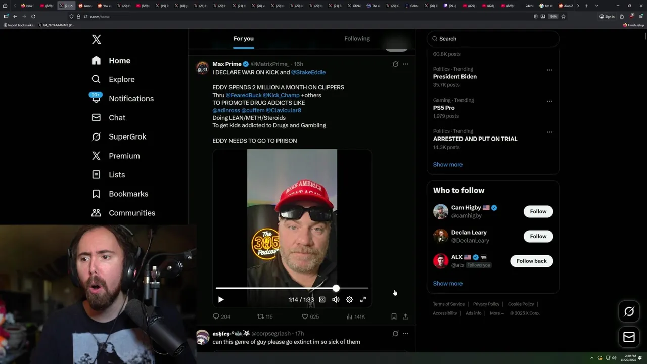Open more options for President Biden trend
The width and height of the screenshot is (647, 364).
(x=549, y=70)
